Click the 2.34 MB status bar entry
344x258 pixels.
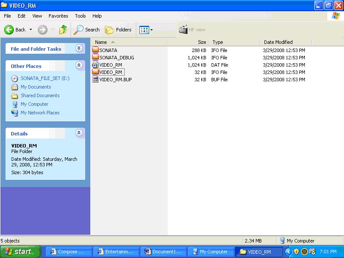click(253, 241)
